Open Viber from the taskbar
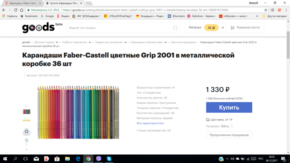Image resolution: width=290 pixels, height=163 pixels. point(99,159)
